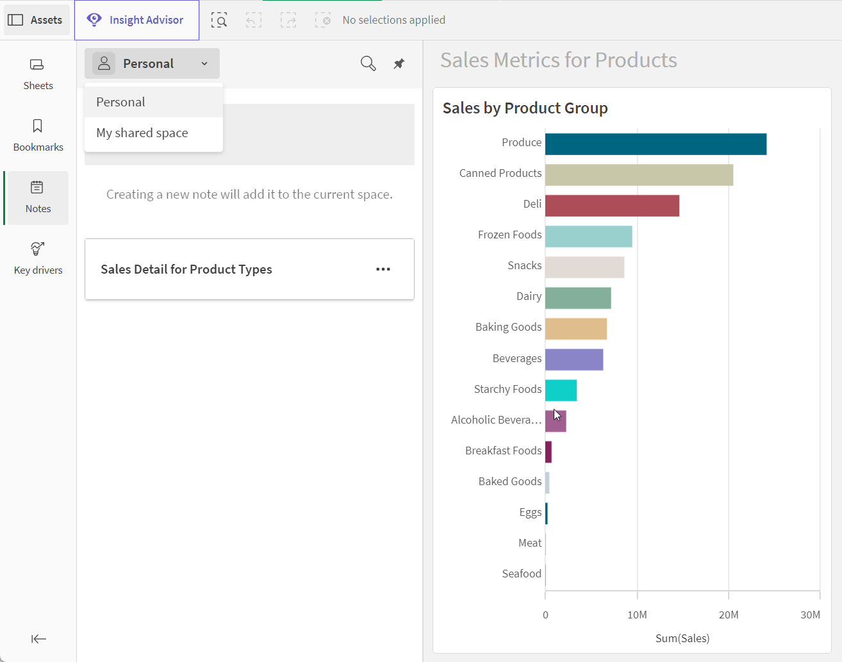
Task: Click the 20M axis value
Action: [729, 615]
